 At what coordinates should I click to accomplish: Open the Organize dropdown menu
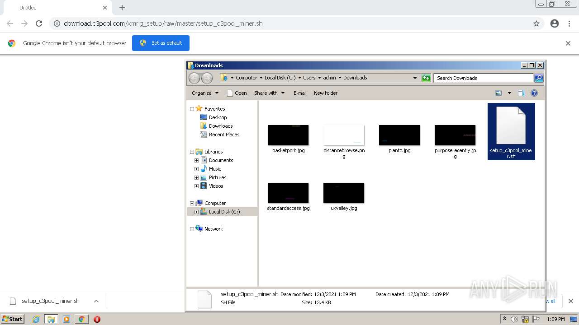point(205,93)
